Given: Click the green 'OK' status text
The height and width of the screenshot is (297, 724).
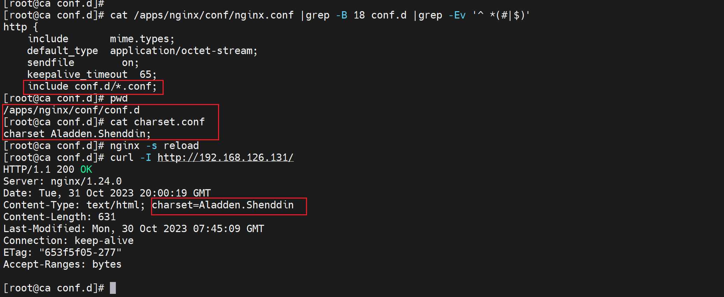Looking at the screenshot, I should pyautogui.click(x=86, y=169).
